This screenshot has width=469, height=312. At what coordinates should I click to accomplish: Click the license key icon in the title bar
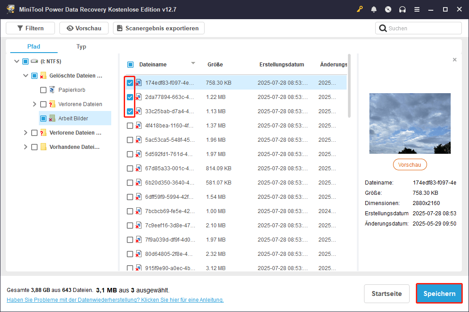(360, 9)
